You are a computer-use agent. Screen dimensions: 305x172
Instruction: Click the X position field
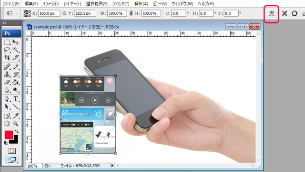(x=49, y=13)
